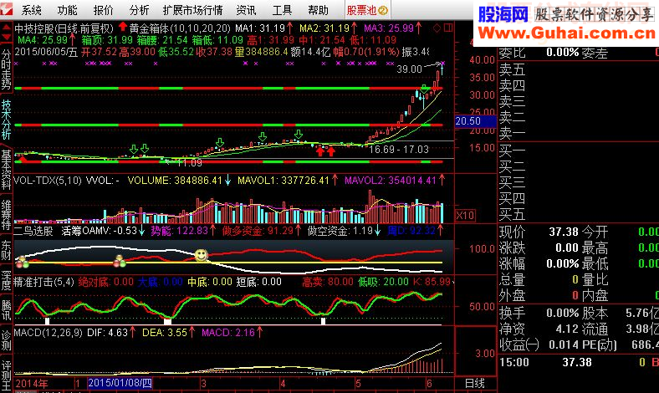Click the smiley face marker in 二鸟选股 panel

pyautogui.click(x=201, y=255)
